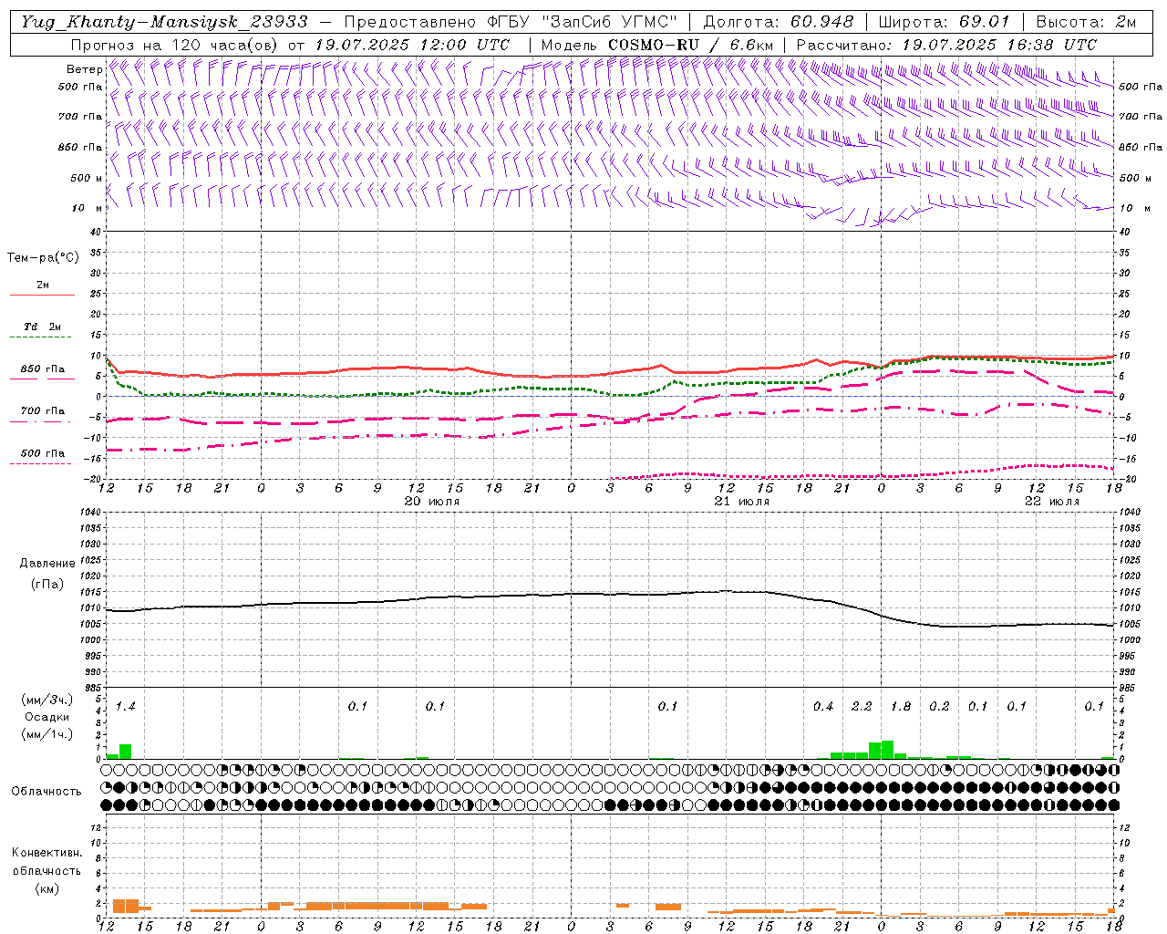Screen dimensions: 1167x934
Task: Click the tallest green precipitation bar
Action: (887, 750)
